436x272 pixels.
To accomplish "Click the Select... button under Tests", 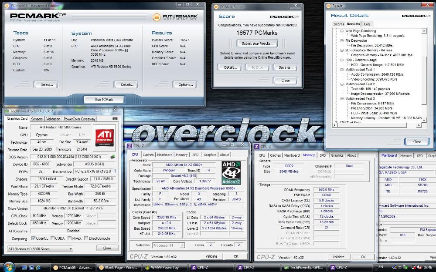I will (x=46, y=85).
